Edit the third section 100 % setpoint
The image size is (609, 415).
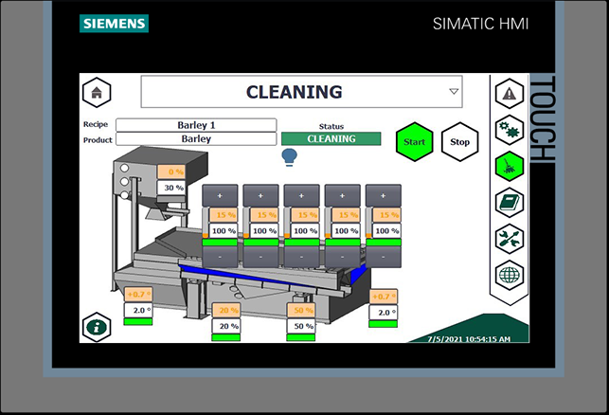(305, 231)
